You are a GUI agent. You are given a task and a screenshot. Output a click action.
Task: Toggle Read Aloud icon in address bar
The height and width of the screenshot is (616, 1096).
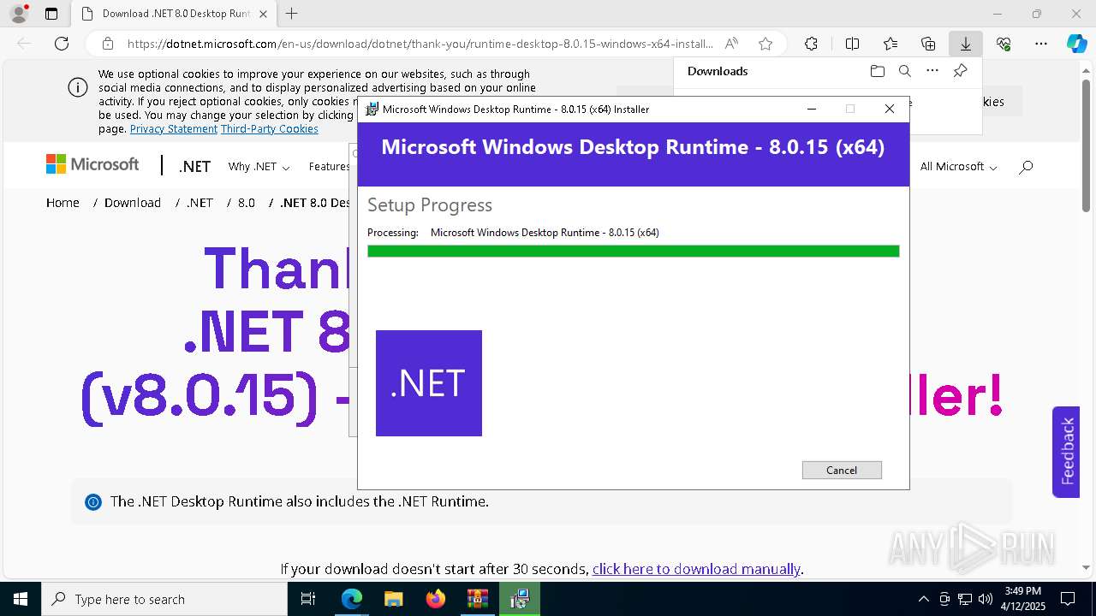pos(731,44)
